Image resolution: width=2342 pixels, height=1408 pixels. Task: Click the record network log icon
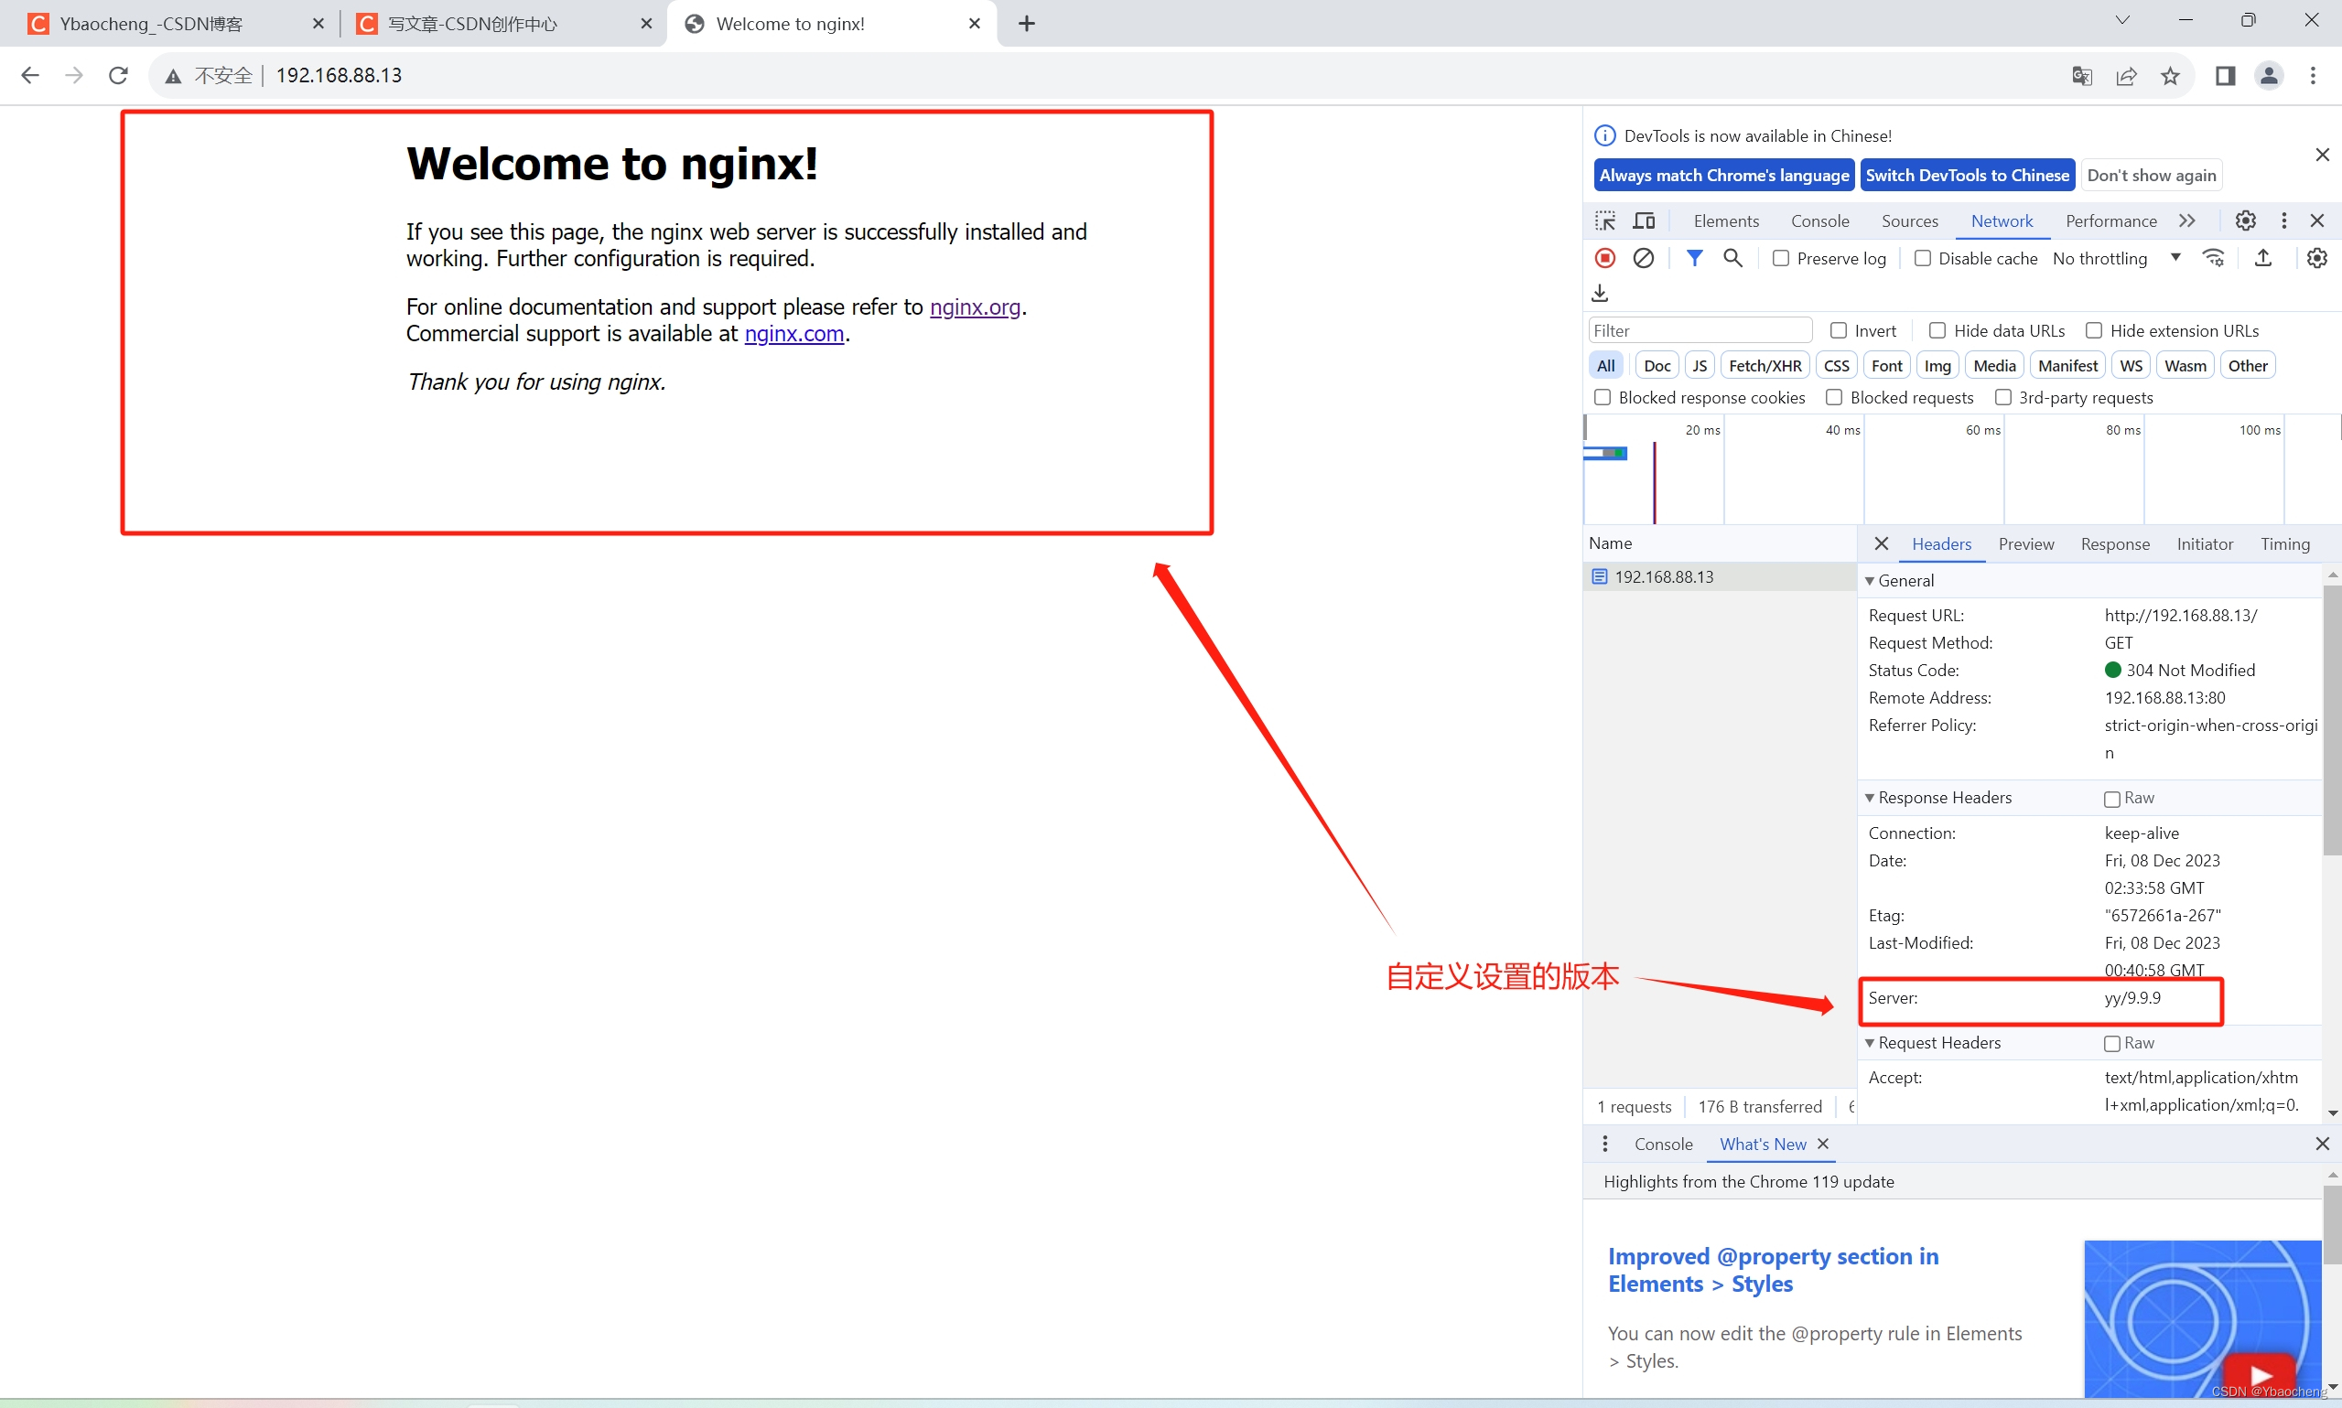tap(1604, 258)
